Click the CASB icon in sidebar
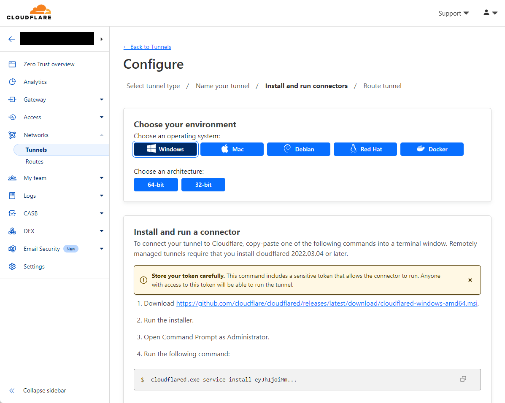Viewport: 505px width, 403px height. 12,213
